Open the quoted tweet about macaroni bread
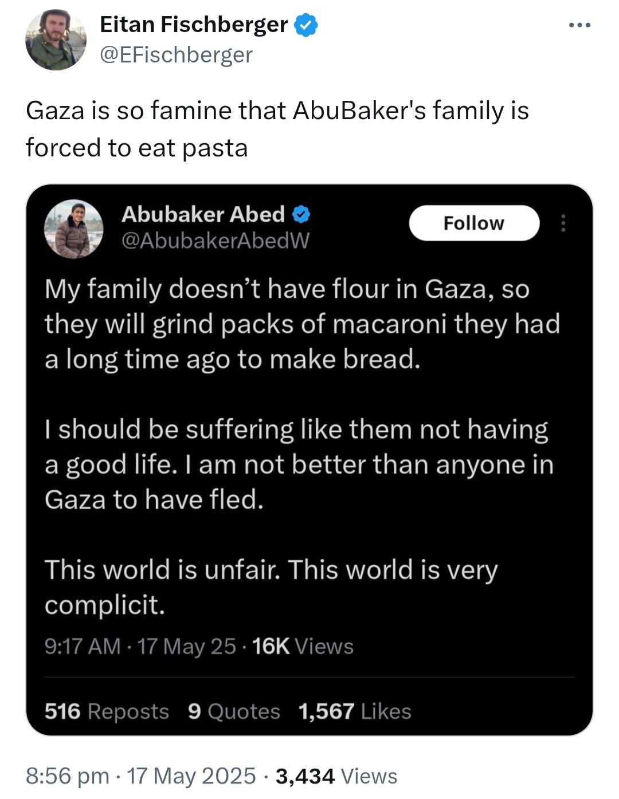The height and width of the screenshot is (799, 619). click(309, 460)
